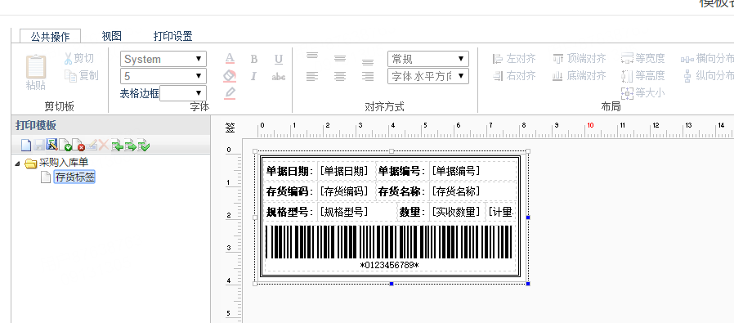Click the border color pencil icon

click(x=230, y=92)
